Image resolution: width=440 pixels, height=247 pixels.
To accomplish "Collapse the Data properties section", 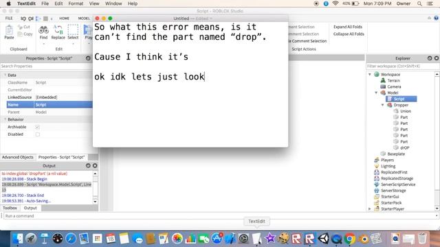I will coord(5,75).
